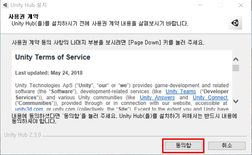Click the 'Unity Hub 2.3.0' version label

[x=23, y=135]
